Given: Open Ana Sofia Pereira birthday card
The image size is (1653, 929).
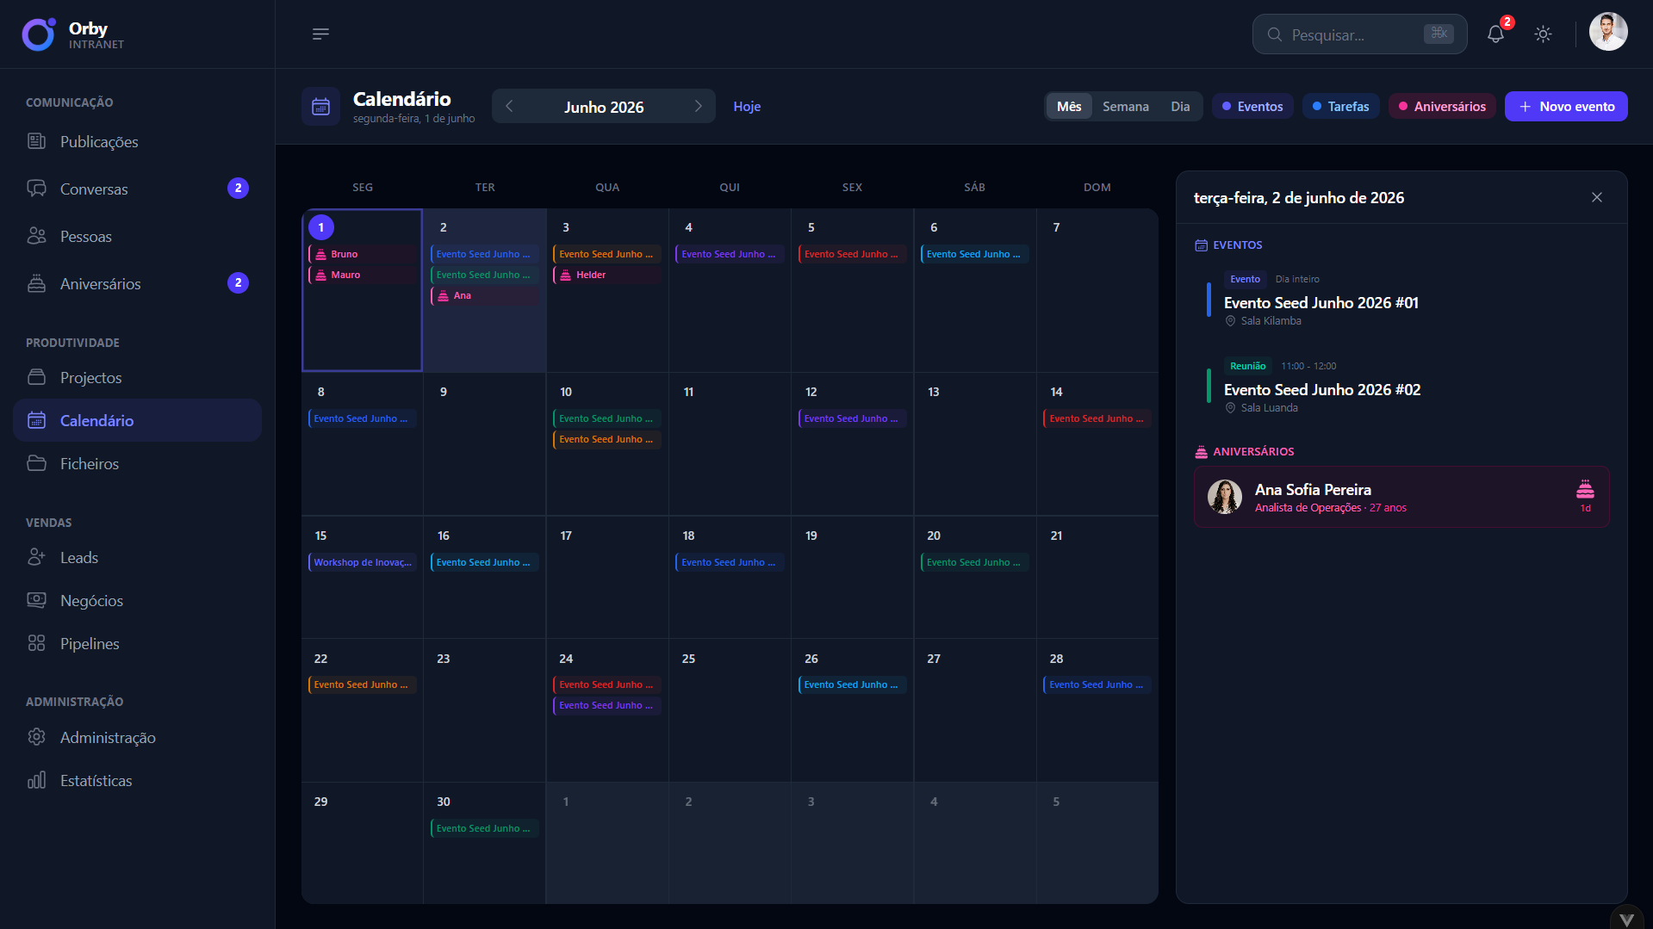Looking at the screenshot, I should (1401, 497).
